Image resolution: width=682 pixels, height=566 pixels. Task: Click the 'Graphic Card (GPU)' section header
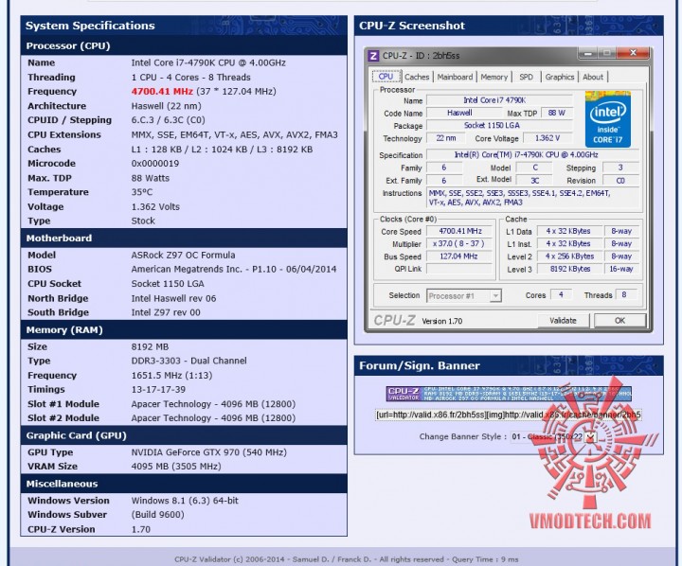click(x=184, y=435)
